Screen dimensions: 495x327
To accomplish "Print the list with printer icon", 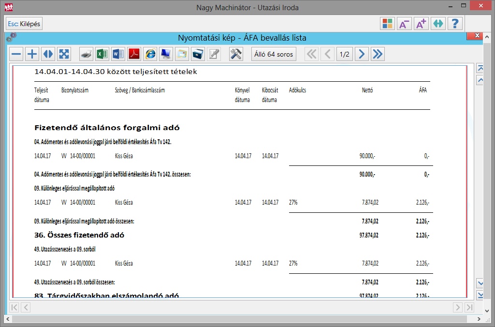I will [86, 54].
